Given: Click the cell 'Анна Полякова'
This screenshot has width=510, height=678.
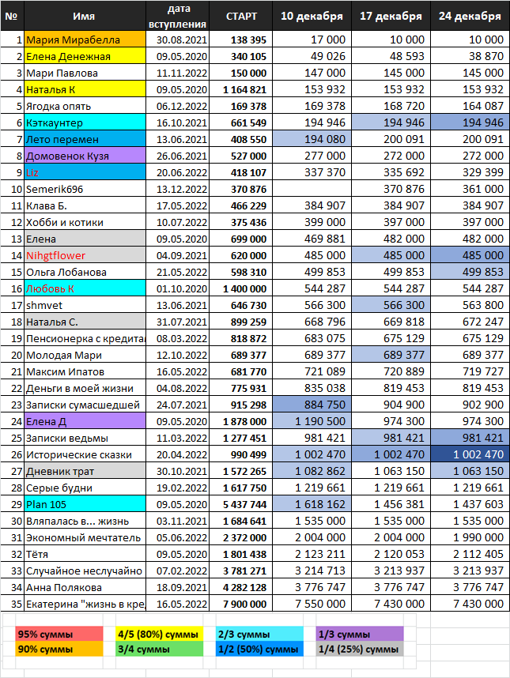Looking at the screenshot, I should point(85,587).
